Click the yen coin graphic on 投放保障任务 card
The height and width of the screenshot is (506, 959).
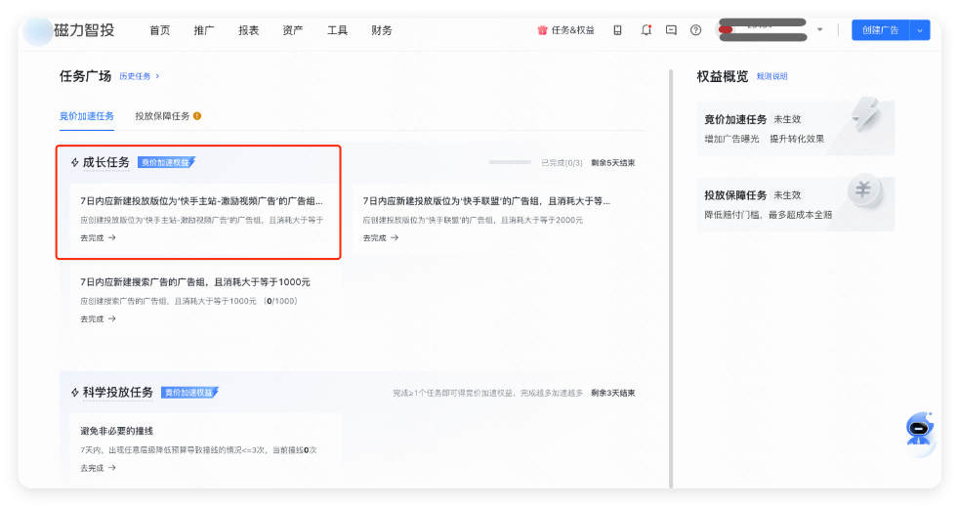863,190
